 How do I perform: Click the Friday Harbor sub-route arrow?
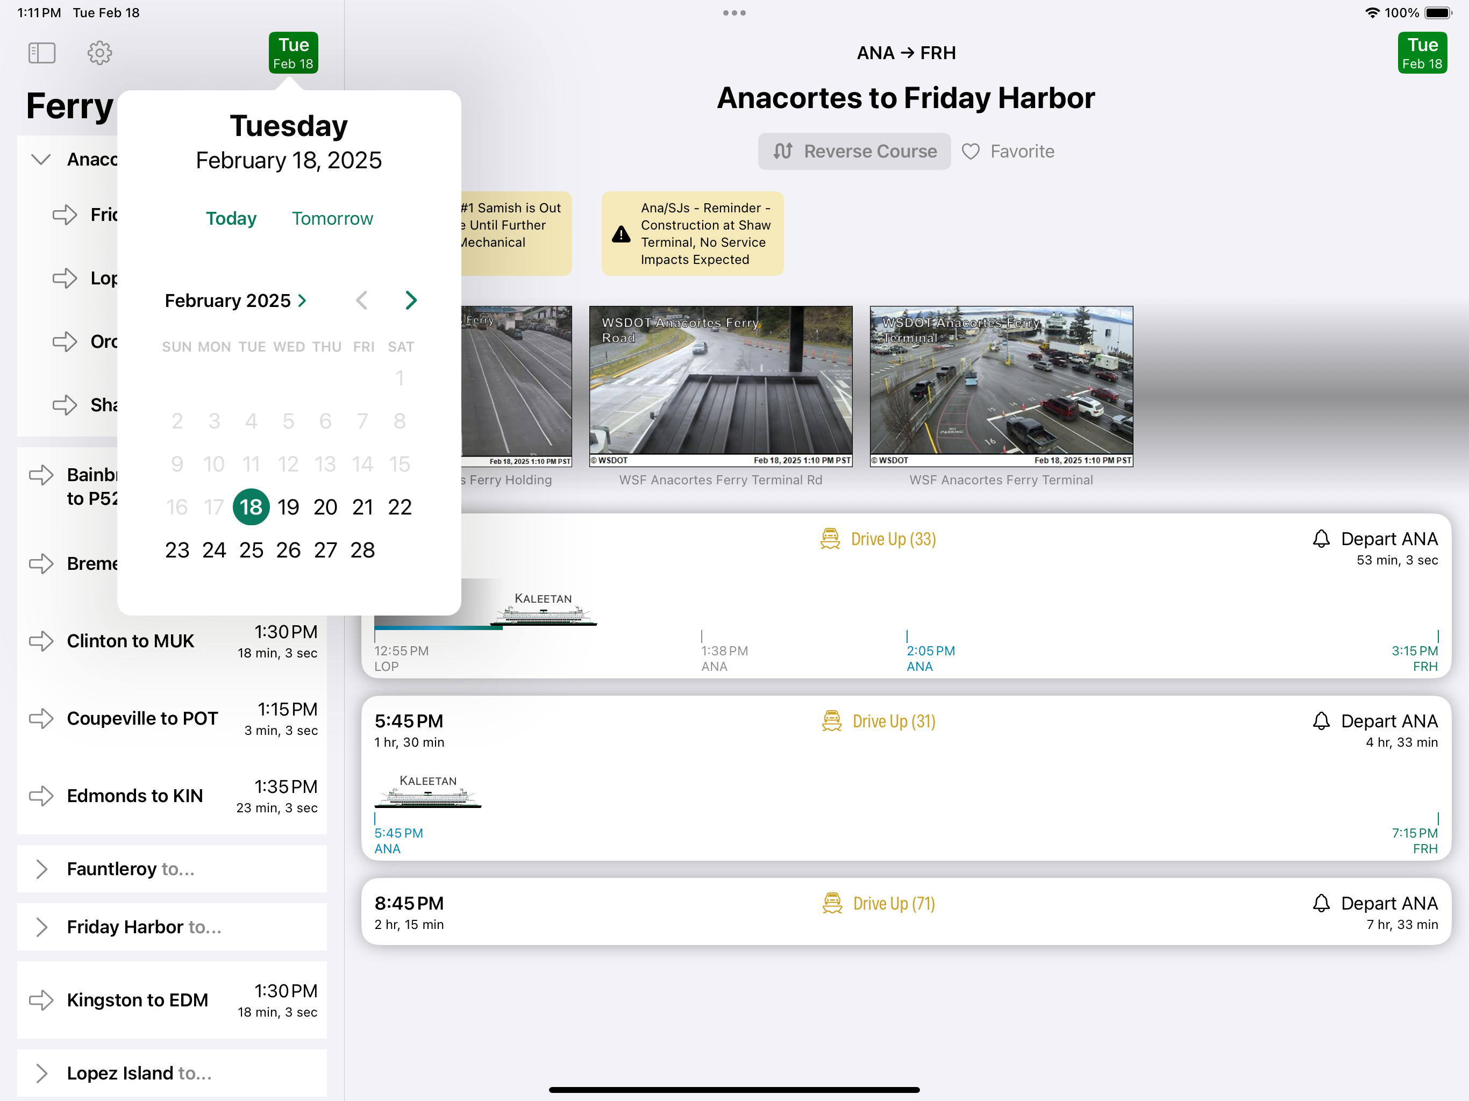coord(65,215)
